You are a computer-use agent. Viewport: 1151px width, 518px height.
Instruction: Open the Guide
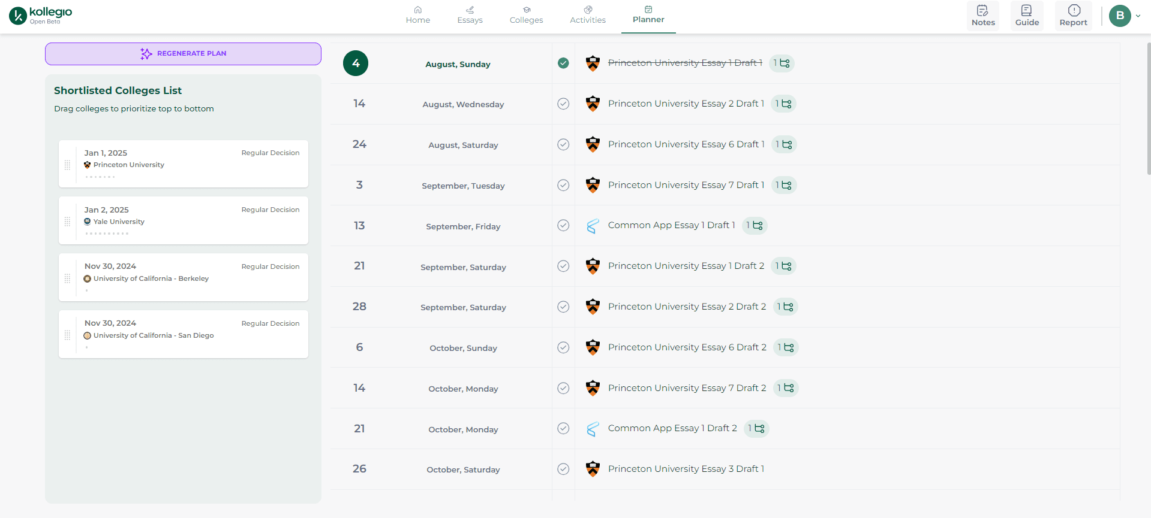[x=1027, y=16]
